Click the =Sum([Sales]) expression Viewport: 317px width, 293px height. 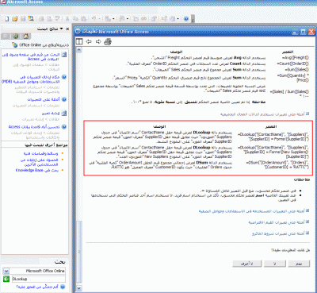(296, 70)
